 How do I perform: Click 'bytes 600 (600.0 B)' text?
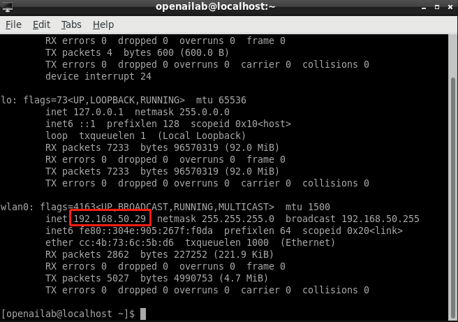coord(177,52)
